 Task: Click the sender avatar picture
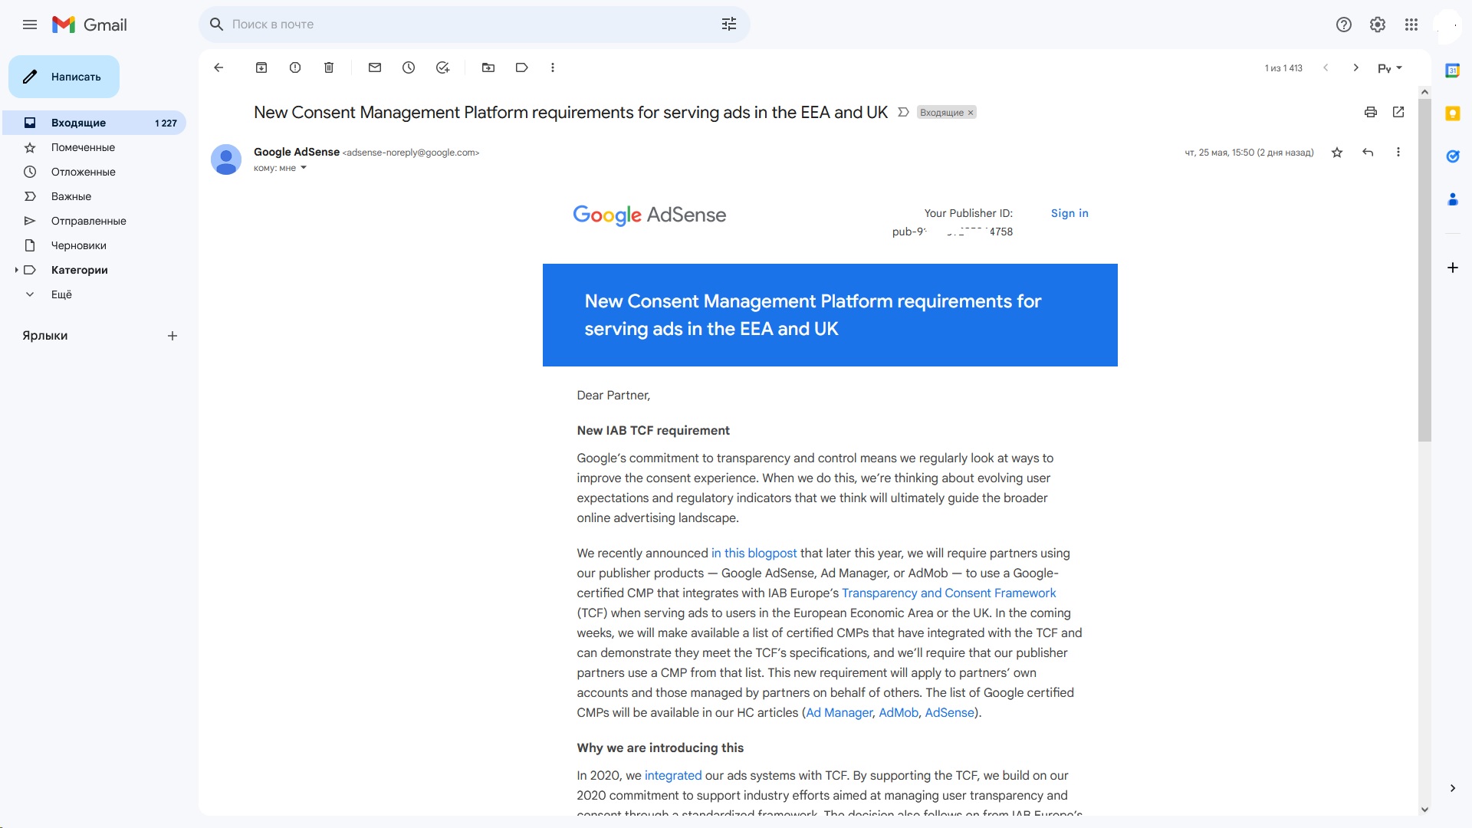[x=226, y=159]
